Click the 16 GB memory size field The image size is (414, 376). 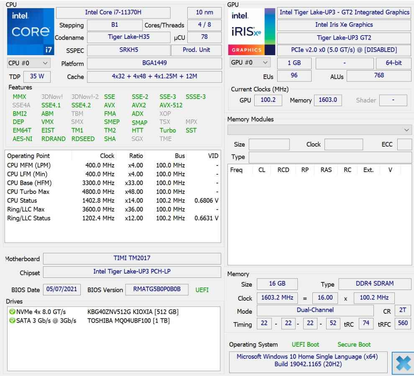click(x=277, y=284)
